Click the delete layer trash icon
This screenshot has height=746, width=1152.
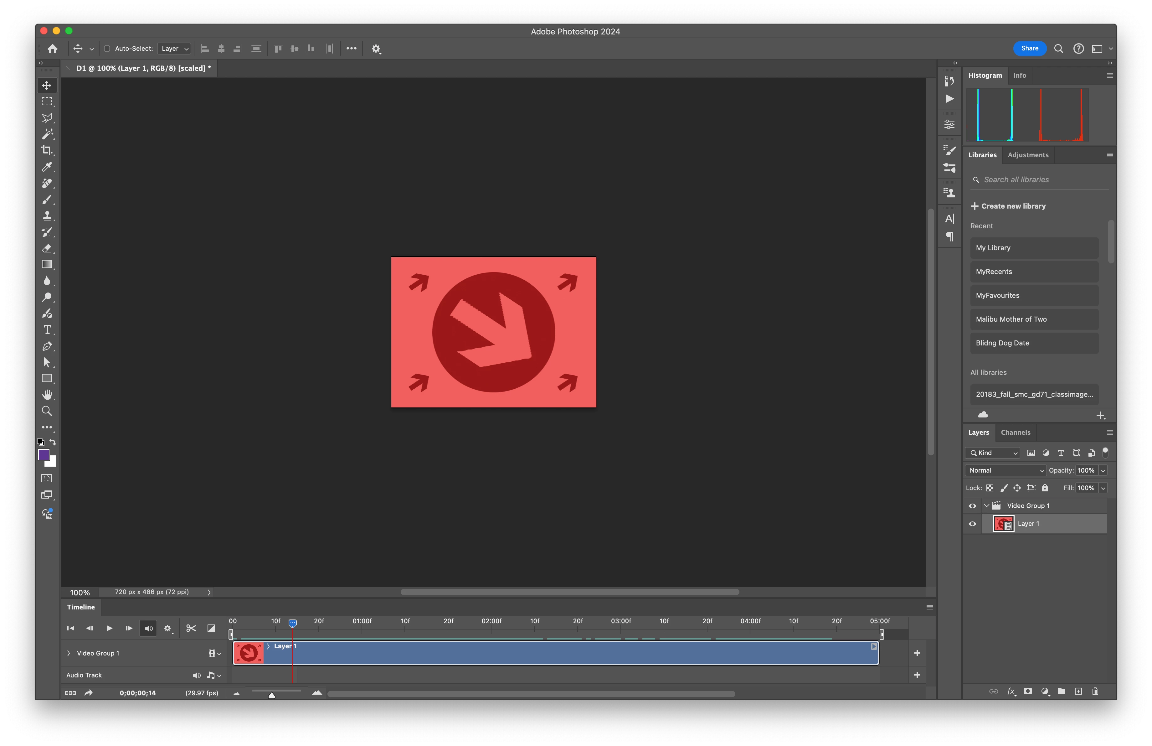tap(1095, 691)
